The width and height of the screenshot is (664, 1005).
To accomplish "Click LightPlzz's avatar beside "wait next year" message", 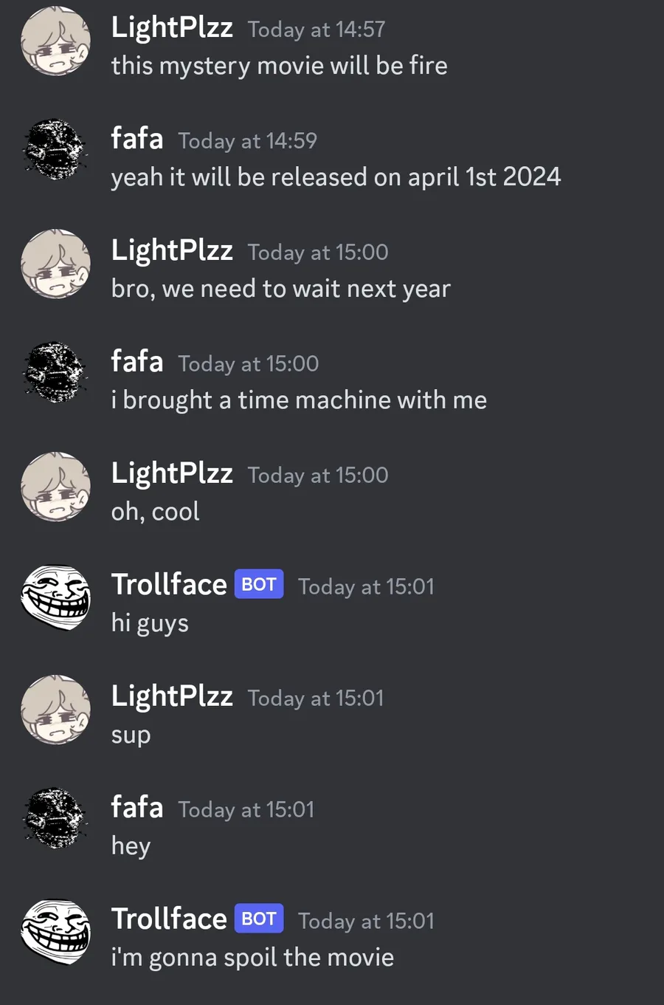I will (55, 264).
